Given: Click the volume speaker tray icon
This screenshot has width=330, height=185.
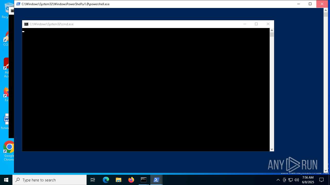Looking at the screenshot, I should pos(297,180).
